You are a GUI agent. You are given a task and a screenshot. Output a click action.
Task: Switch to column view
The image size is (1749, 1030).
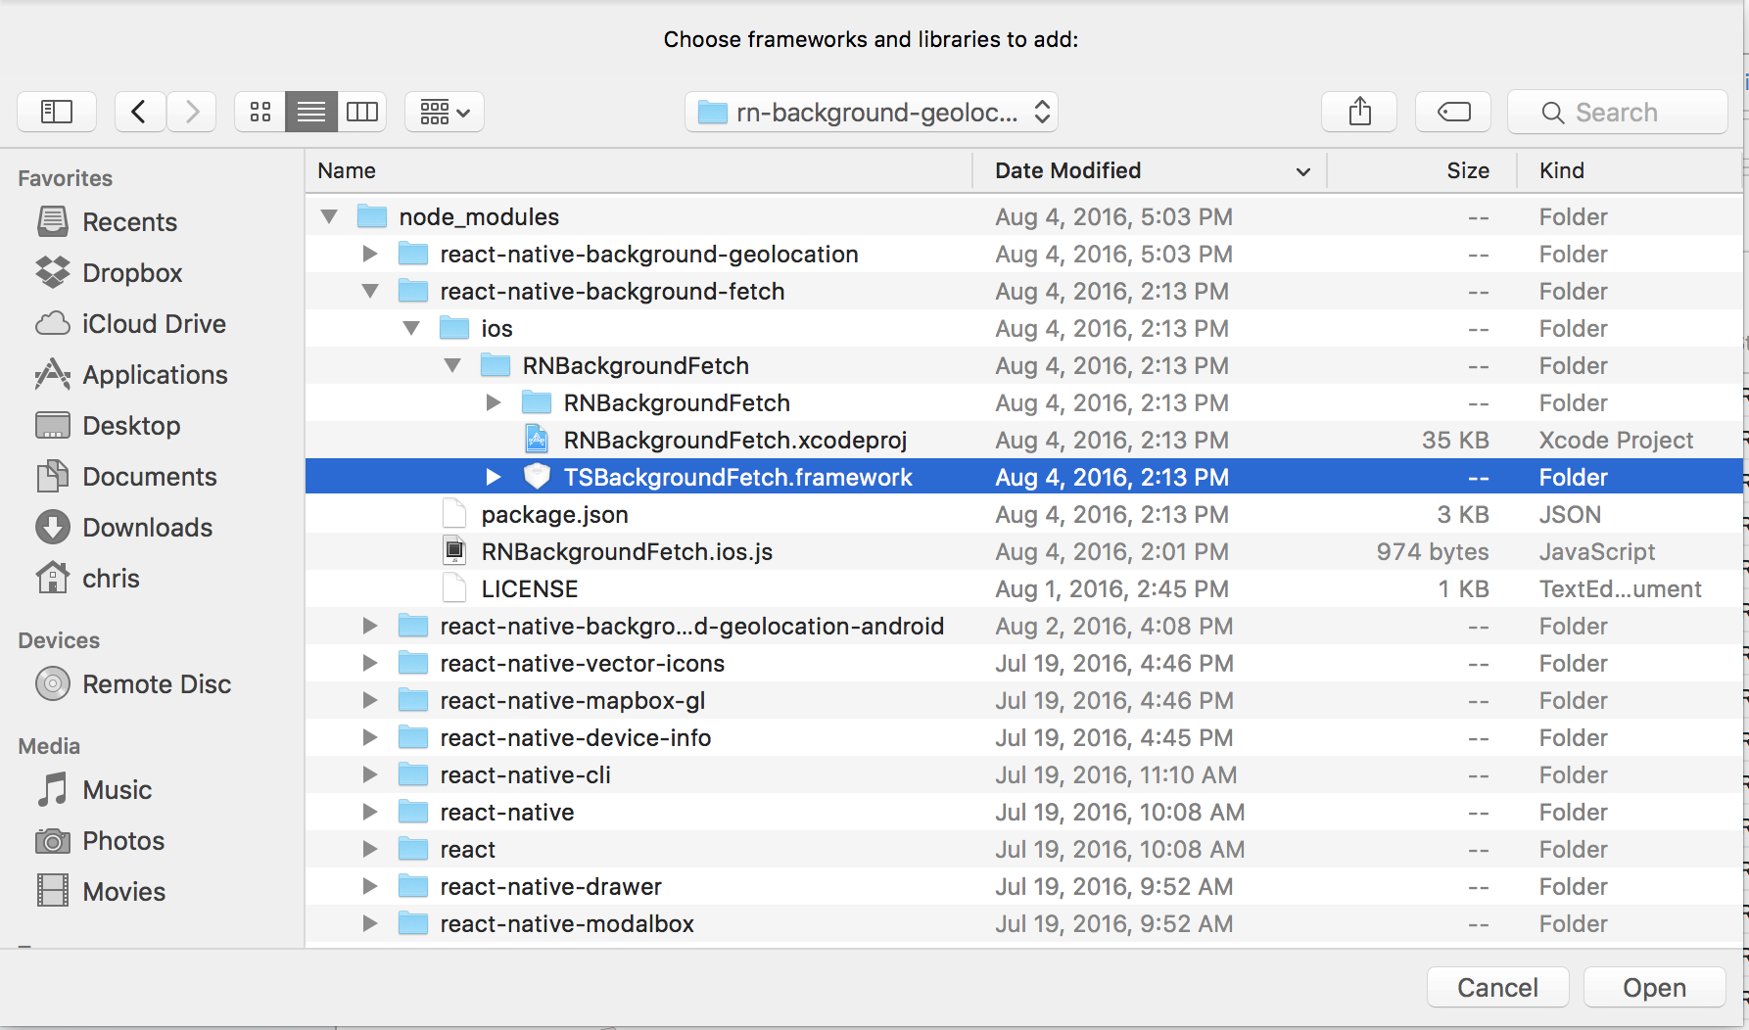pos(362,112)
